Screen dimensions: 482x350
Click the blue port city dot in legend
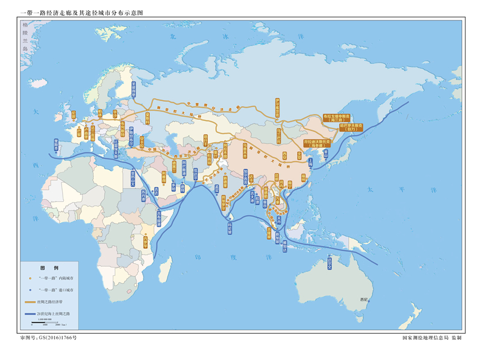[30, 290]
